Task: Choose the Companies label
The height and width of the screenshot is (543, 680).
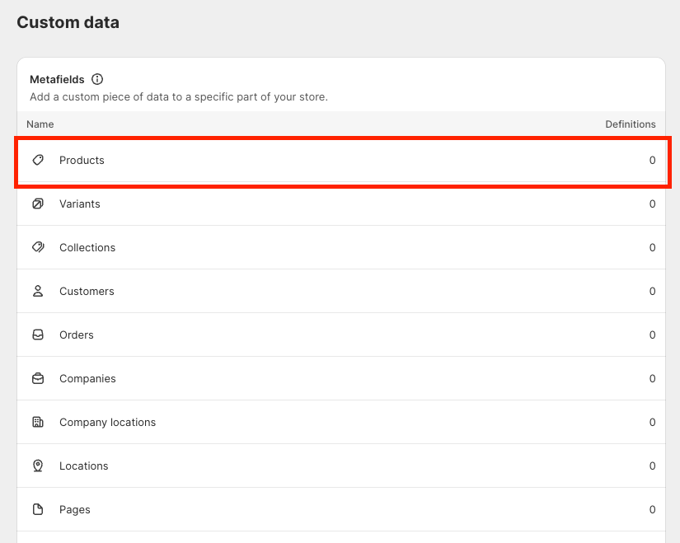Action: (87, 378)
